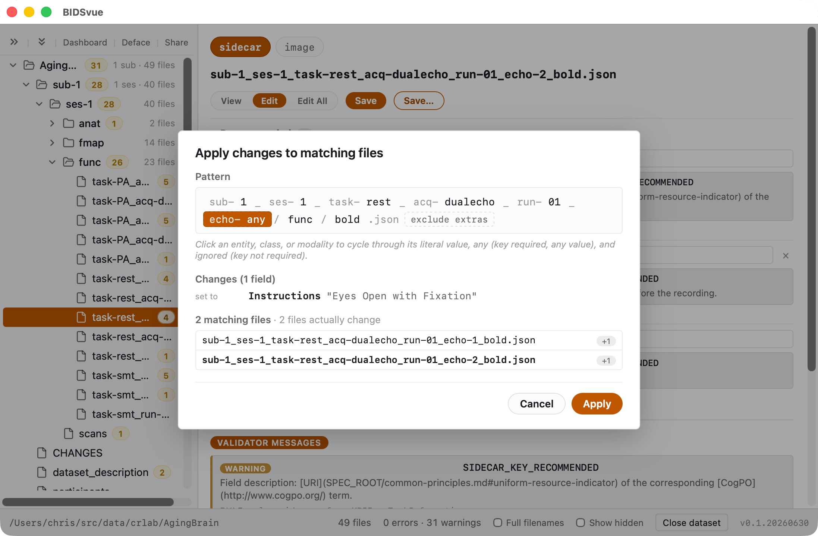The width and height of the screenshot is (818, 536).
Task: Click the Save... button
Action: pyautogui.click(x=419, y=101)
